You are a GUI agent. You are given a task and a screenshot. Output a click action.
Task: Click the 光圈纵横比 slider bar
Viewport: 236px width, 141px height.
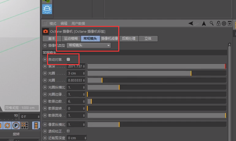point(157,87)
